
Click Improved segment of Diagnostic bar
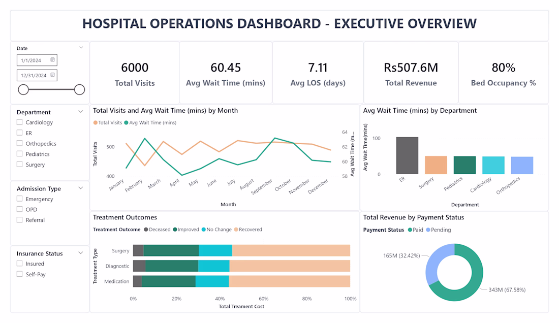coord(172,266)
